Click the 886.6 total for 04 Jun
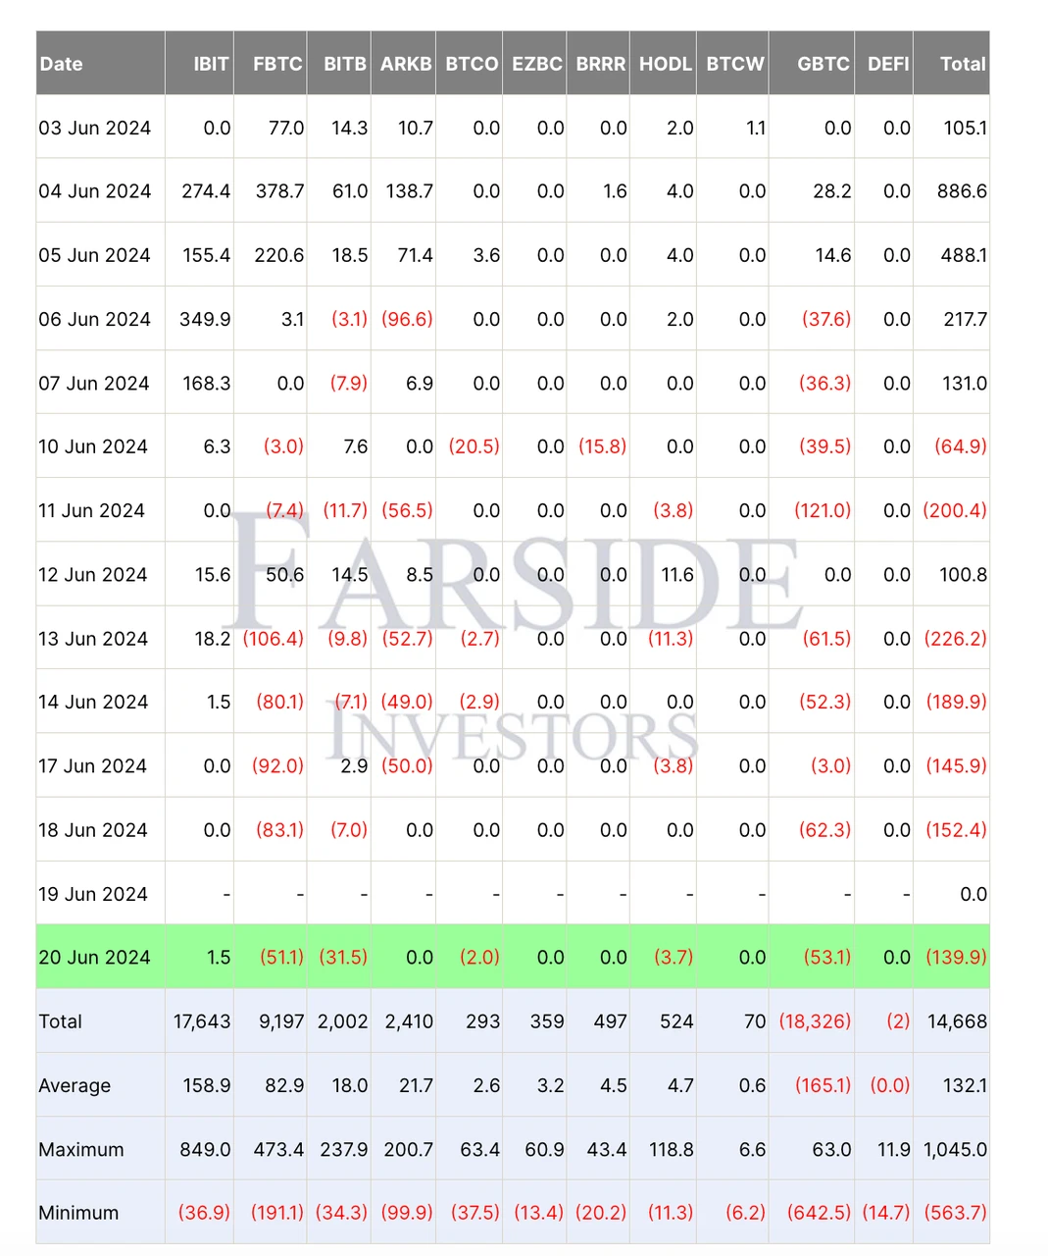 coord(961,191)
